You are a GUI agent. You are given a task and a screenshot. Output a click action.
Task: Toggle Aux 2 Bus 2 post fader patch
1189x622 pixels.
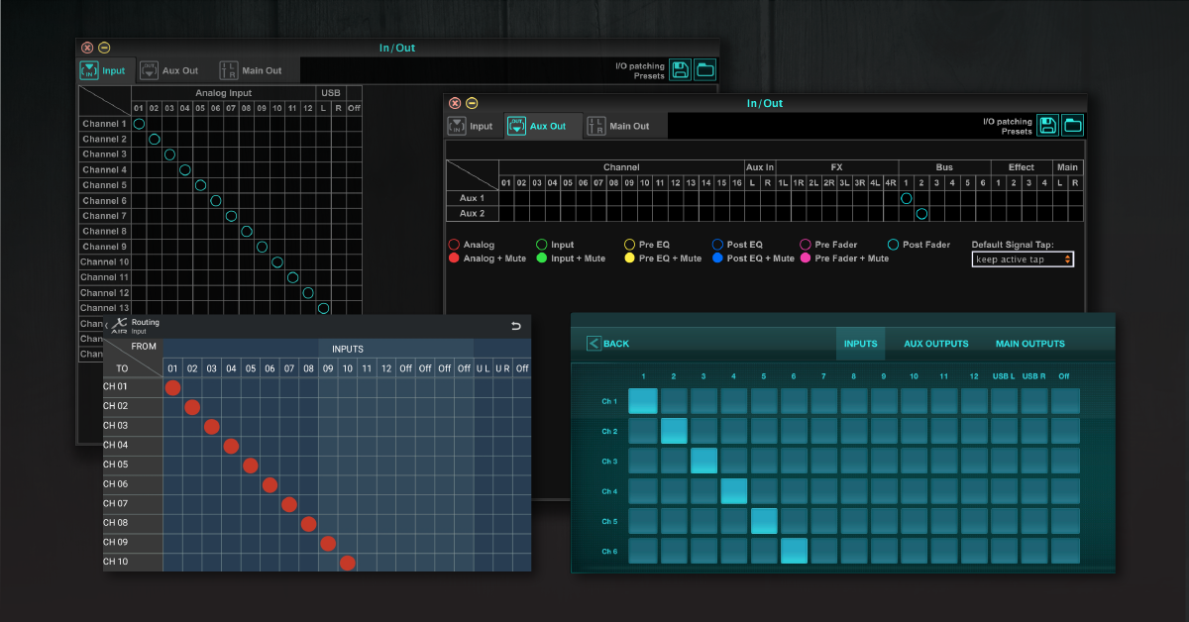(921, 213)
